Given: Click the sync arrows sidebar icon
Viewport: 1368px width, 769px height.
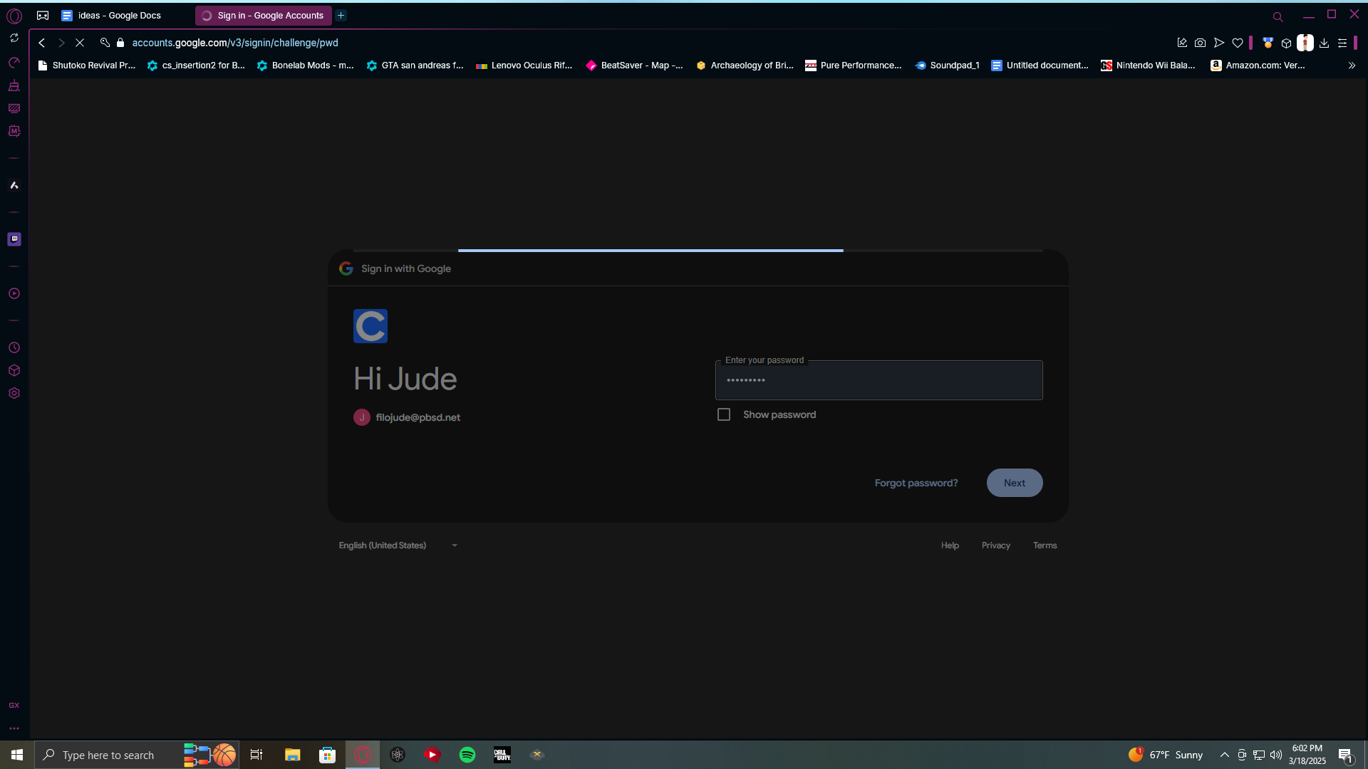Looking at the screenshot, I should coord(14,38).
